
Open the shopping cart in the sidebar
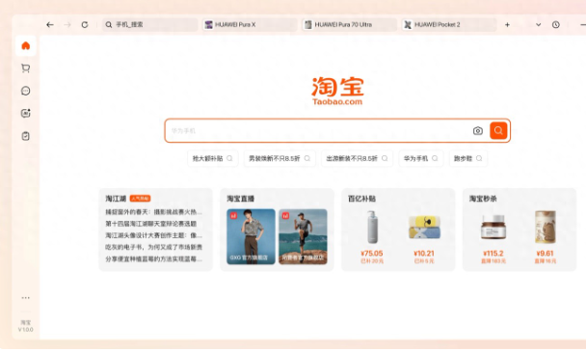click(x=25, y=68)
